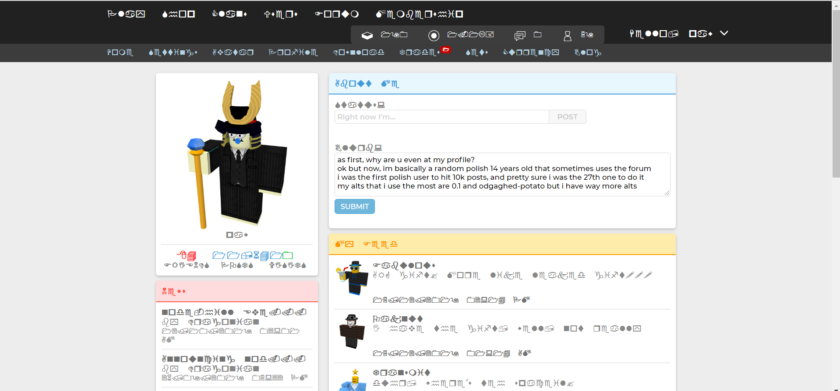Select Currency in the secondary navigation
The width and height of the screenshot is (840, 391).
pos(531,52)
